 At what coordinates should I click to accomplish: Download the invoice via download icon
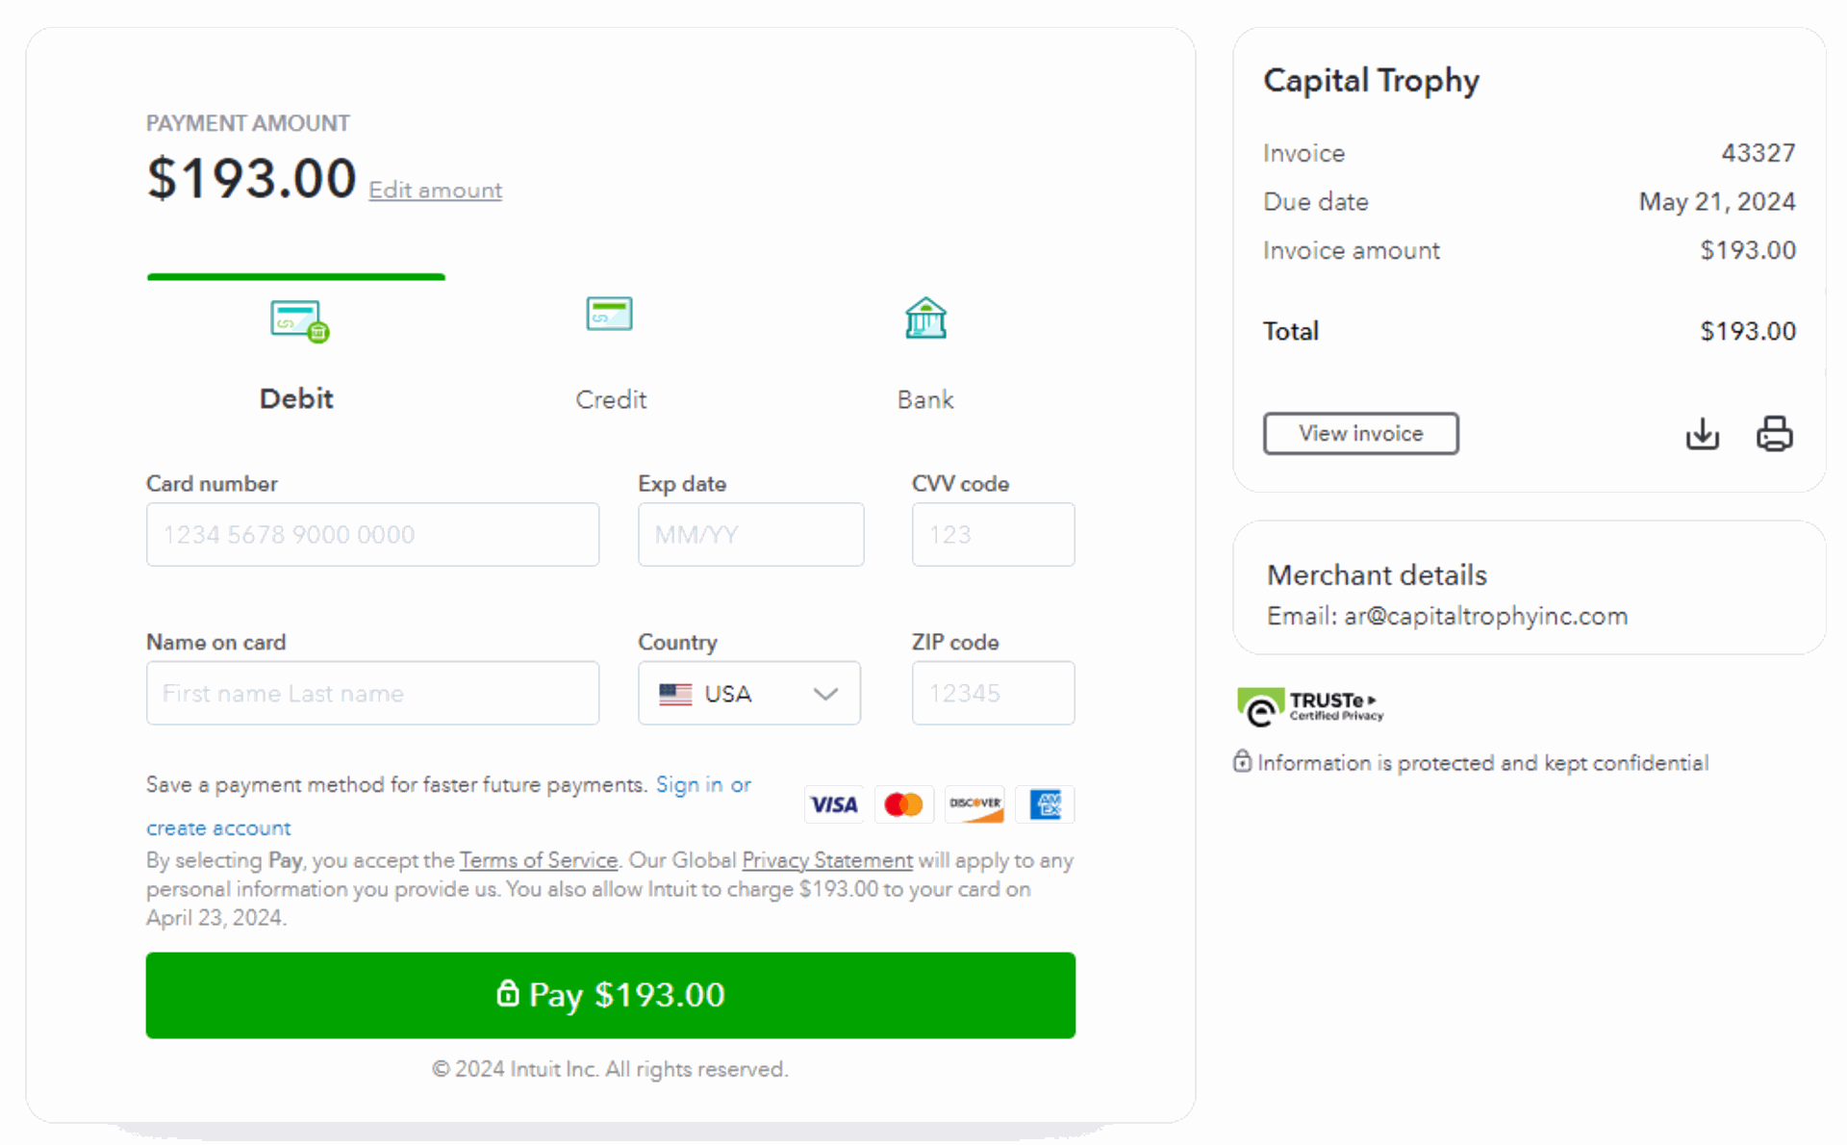pyautogui.click(x=1702, y=434)
